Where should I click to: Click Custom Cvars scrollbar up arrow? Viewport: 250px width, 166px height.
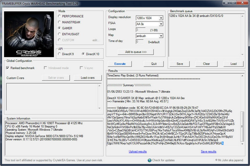pos(99,86)
